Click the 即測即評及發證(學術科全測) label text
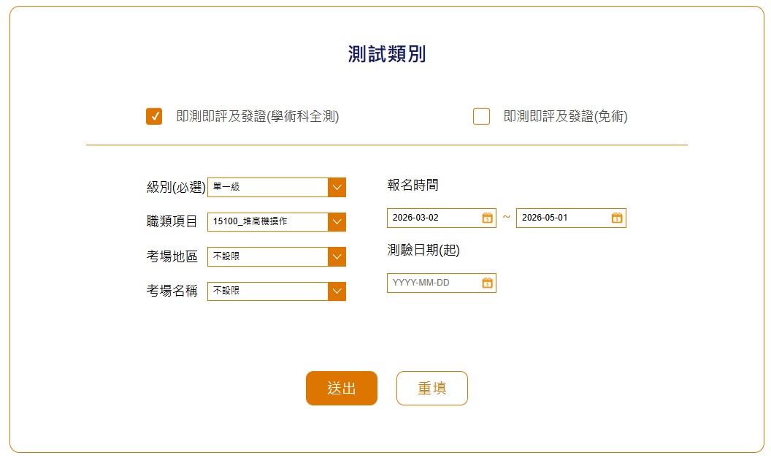Image resolution: width=771 pixels, height=458 pixels. 258,117
